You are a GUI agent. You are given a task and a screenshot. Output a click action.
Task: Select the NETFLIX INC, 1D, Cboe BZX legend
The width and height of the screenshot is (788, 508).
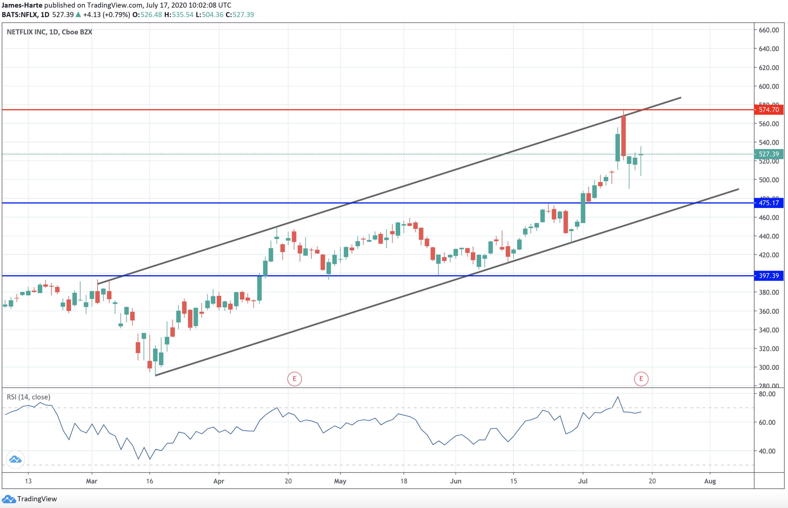click(x=50, y=32)
